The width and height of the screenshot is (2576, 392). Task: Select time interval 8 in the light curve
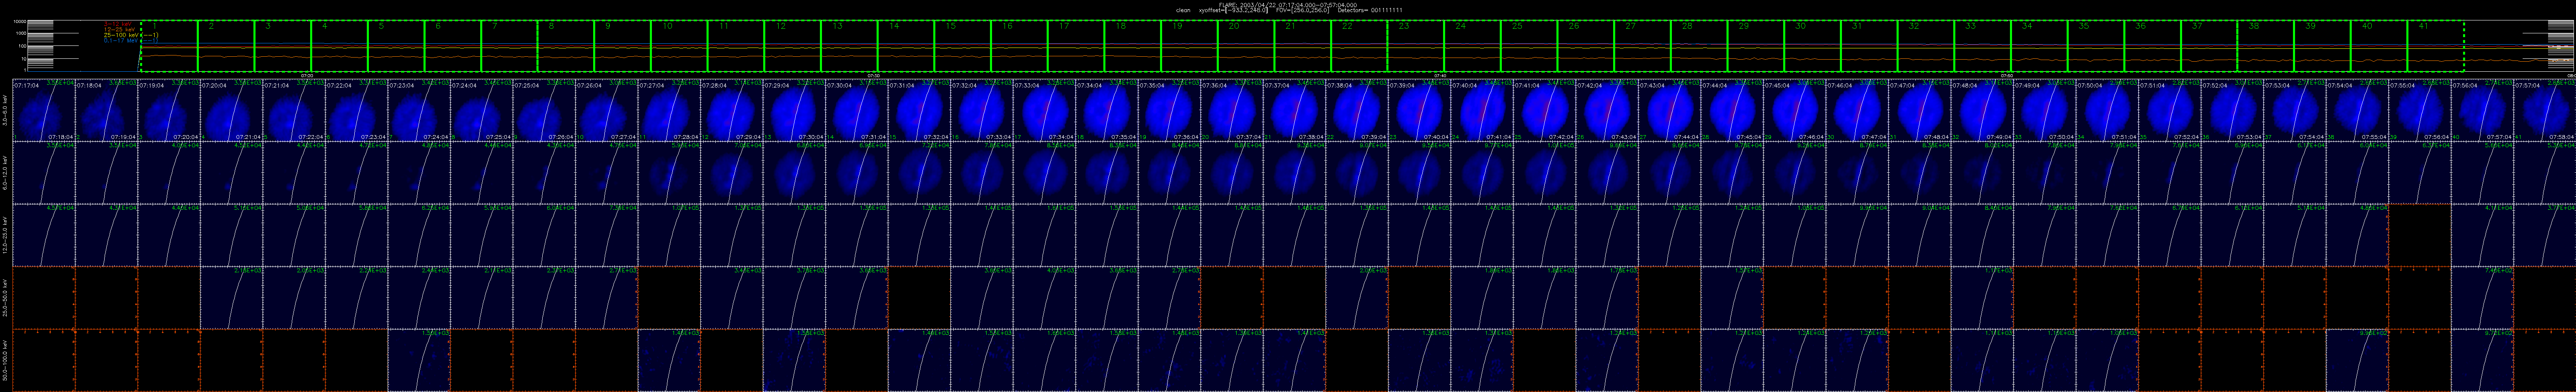pyautogui.click(x=566, y=46)
